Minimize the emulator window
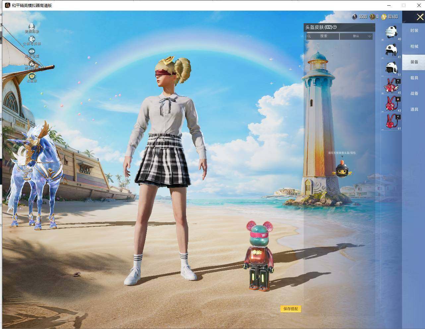Image resolution: width=425 pixels, height=329 pixels. [388, 5]
